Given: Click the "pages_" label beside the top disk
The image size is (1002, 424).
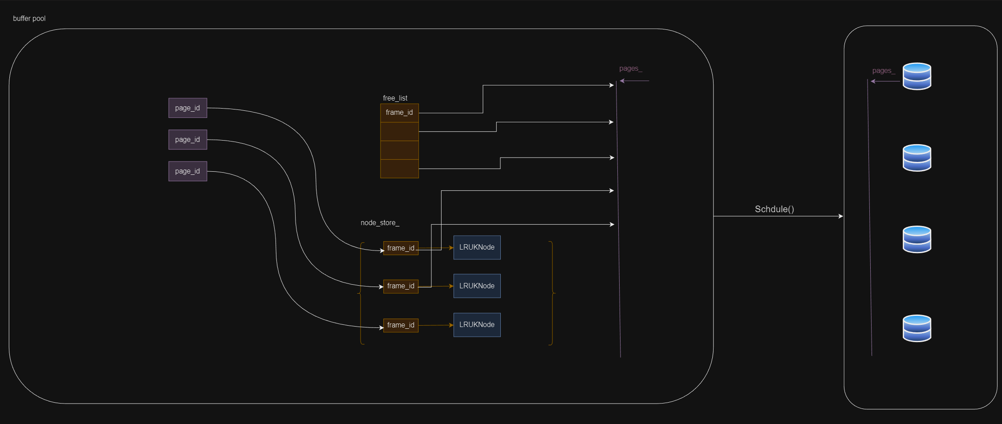Looking at the screenshot, I should click(884, 71).
